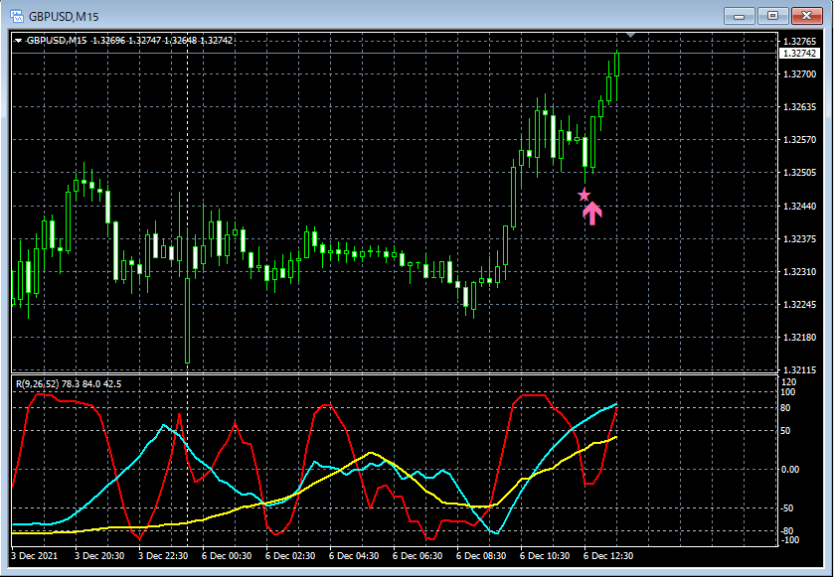Click the 1.32700 price scale value
The width and height of the screenshot is (835, 577).
799,74
